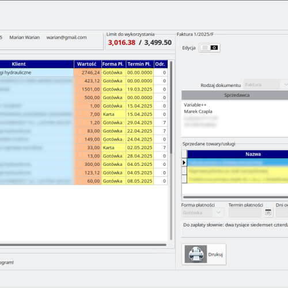The height and width of the screenshot is (288, 288).
Task: Click the Odr. value 0 in the 60,00 row
Action: coord(161,181)
